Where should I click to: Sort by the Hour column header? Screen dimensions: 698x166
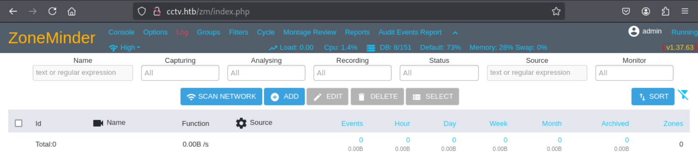(x=402, y=123)
